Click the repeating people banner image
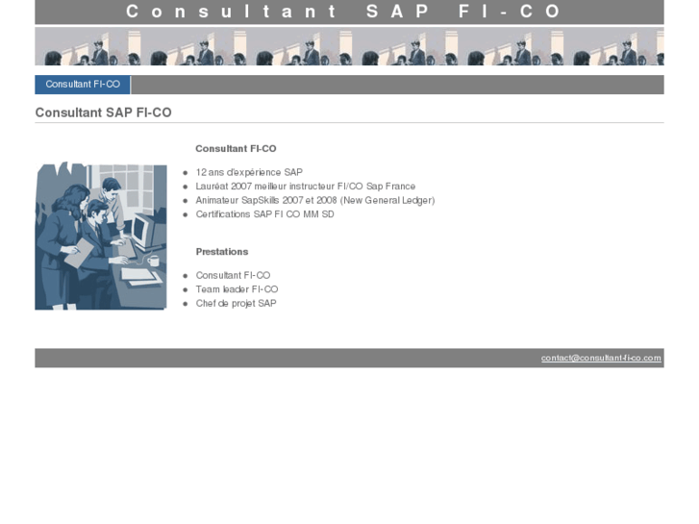The width and height of the screenshot is (699, 524). [x=350, y=46]
